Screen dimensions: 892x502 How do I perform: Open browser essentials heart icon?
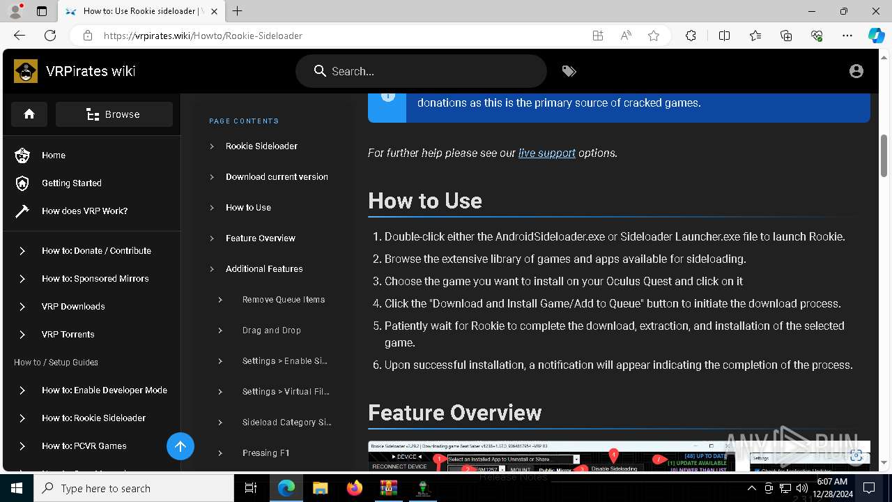point(817,36)
